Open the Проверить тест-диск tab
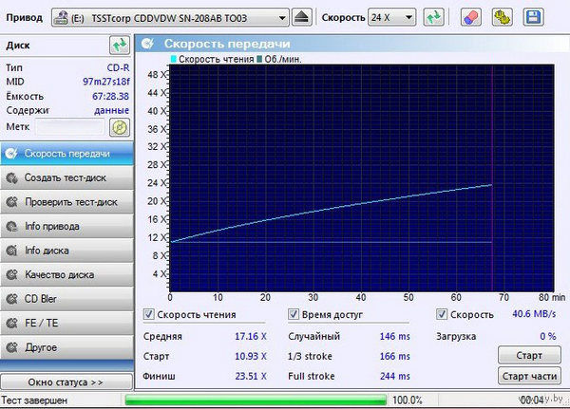Screen dimensions: 570x409 [x=66, y=202]
